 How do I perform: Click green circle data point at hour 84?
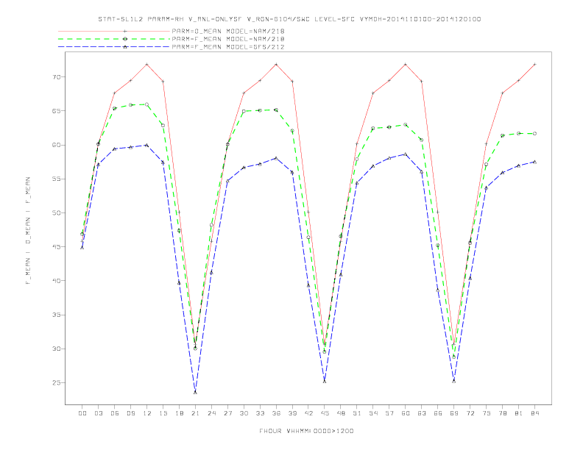tap(534, 134)
